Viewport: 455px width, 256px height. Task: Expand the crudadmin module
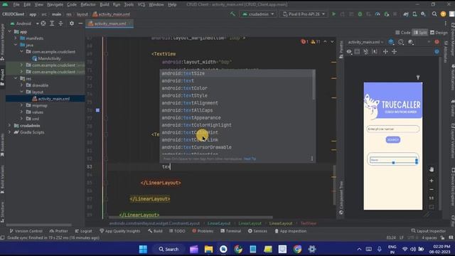[x=10, y=125]
